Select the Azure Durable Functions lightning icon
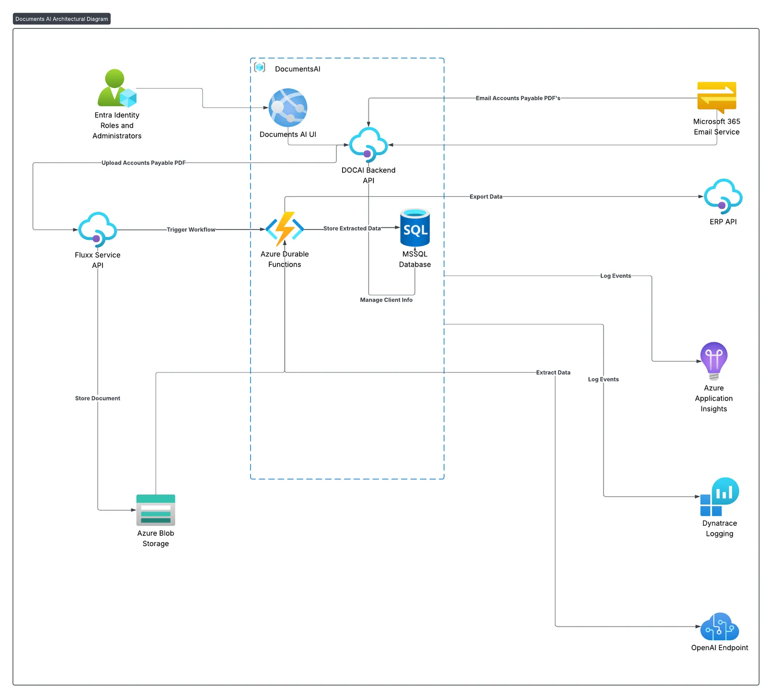 point(285,229)
